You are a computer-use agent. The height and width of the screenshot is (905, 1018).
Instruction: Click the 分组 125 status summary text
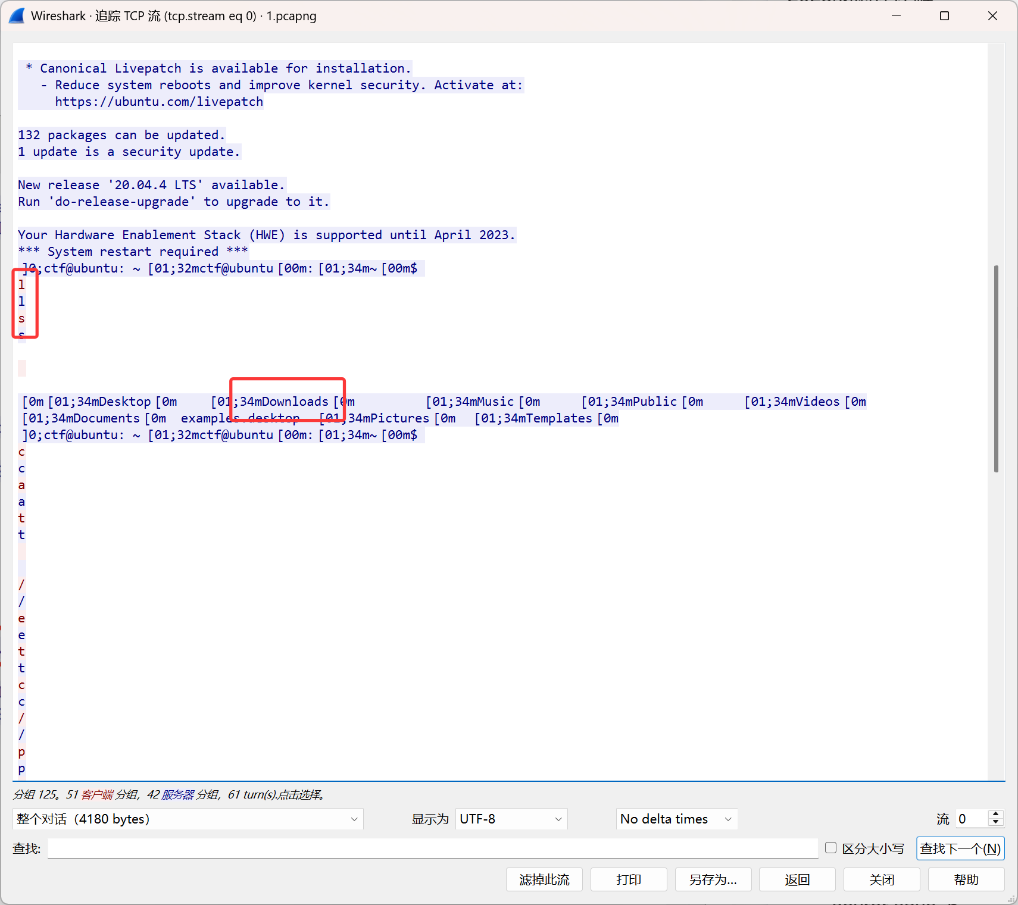click(x=168, y=794)
